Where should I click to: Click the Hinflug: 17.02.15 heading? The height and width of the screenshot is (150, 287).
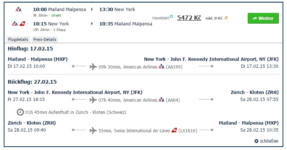(x=30, y=49)
